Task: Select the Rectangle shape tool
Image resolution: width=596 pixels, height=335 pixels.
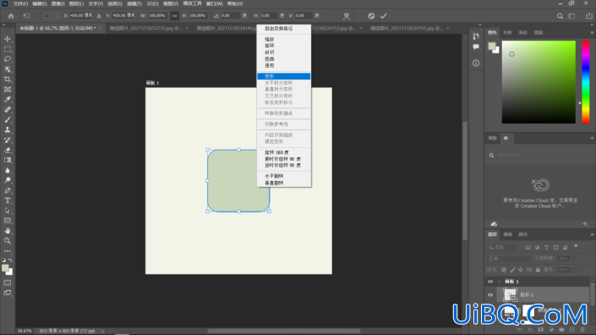Action: click(8, 221)
